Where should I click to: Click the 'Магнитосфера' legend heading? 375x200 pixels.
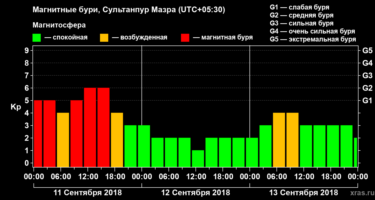coord(59,25)
